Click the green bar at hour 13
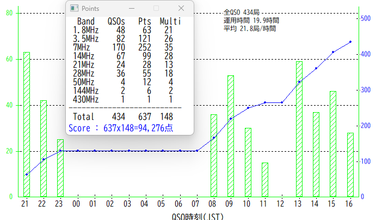 (x=299, y=129)
